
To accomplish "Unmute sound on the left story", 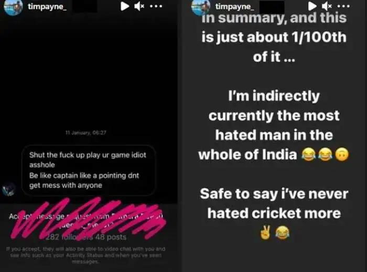I will (x=139, y=6).
